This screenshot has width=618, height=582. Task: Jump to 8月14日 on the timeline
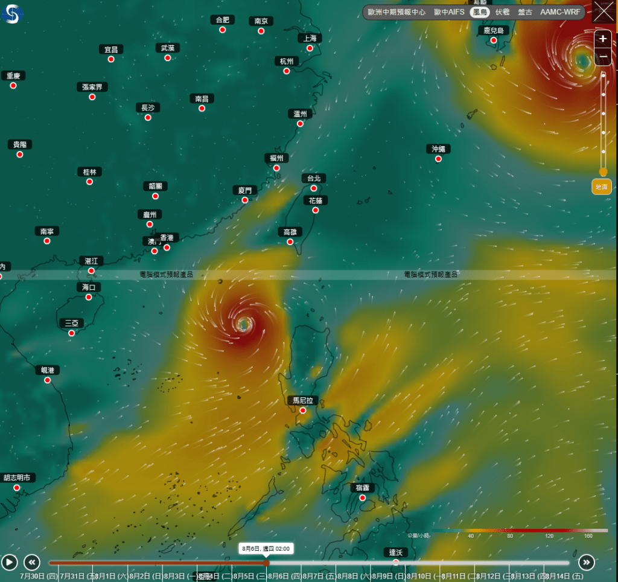[564, 576]
